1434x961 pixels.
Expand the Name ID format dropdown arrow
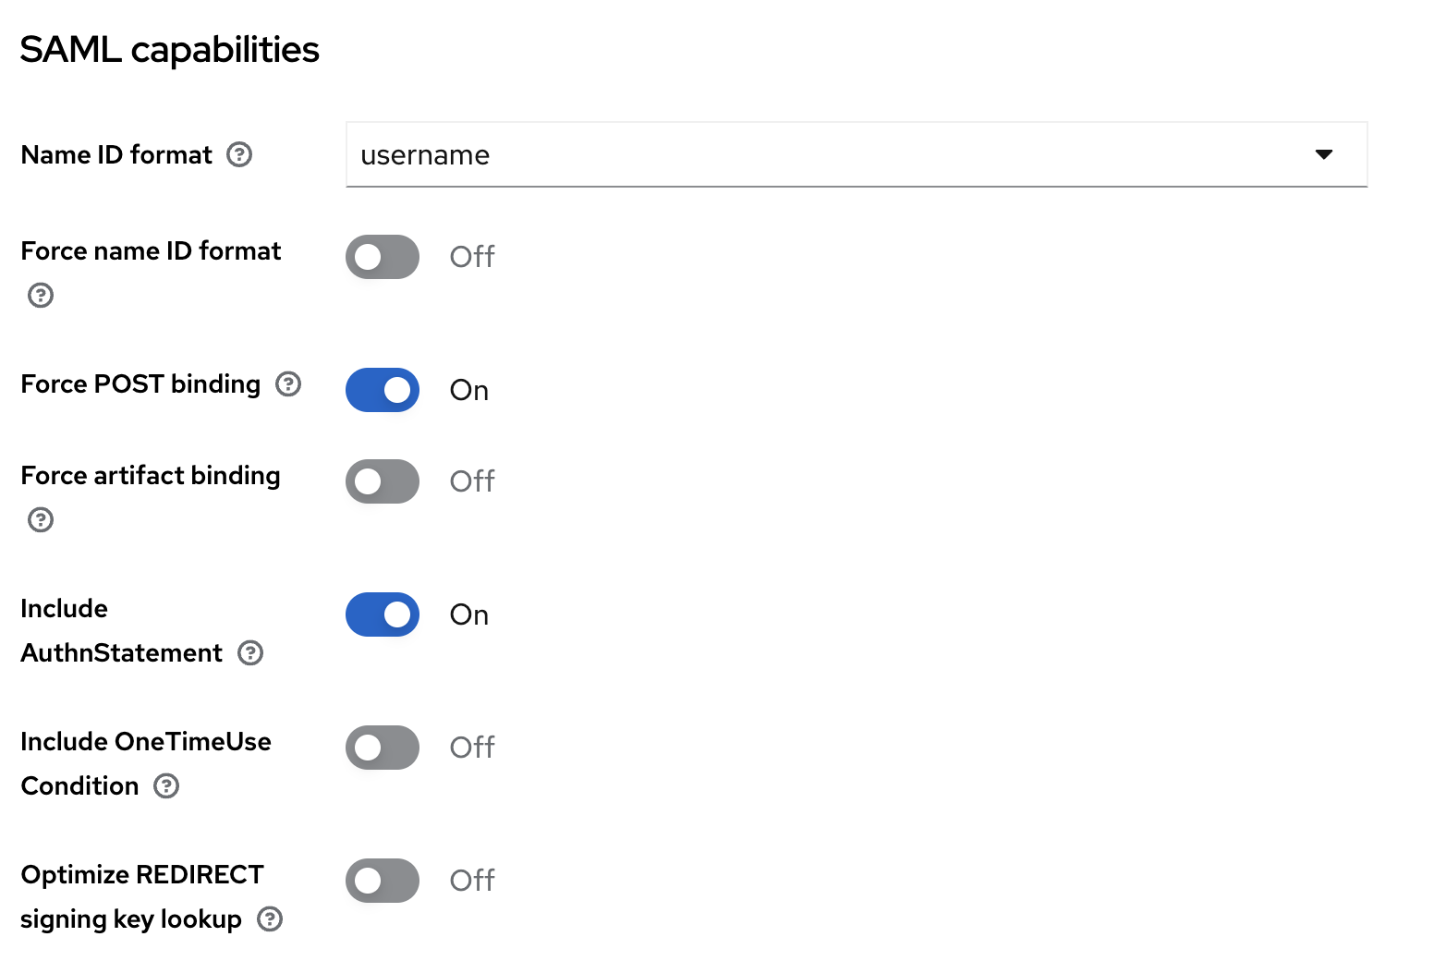pyautogui.click(x=1323, y=154)
